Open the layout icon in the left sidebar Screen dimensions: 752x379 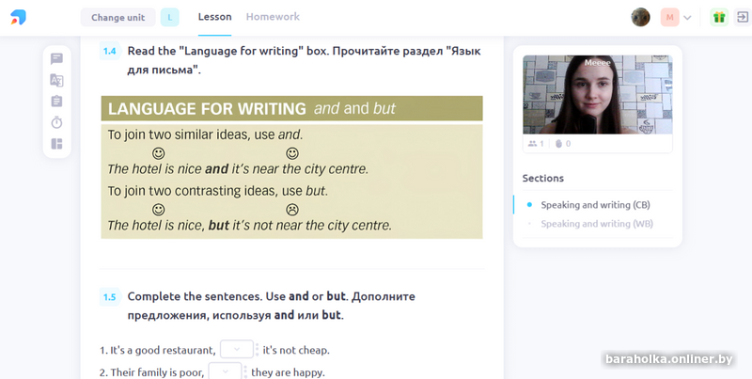[56, 144]
